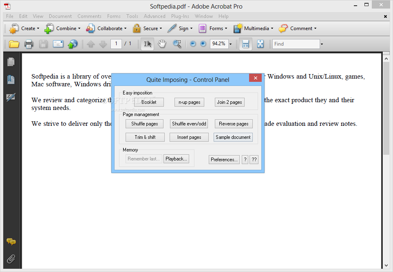Open the zoom percentage dropdown arrow

pos(231,44)
